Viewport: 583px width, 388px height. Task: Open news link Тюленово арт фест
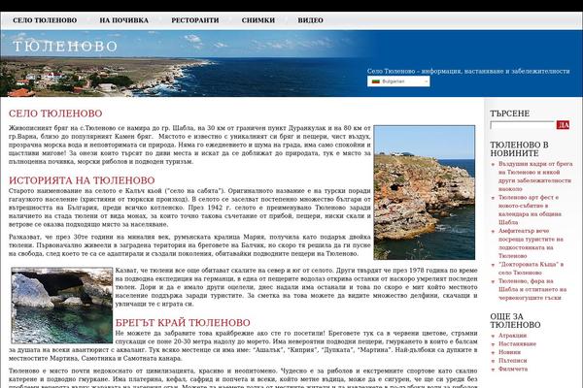pos(530,210)
